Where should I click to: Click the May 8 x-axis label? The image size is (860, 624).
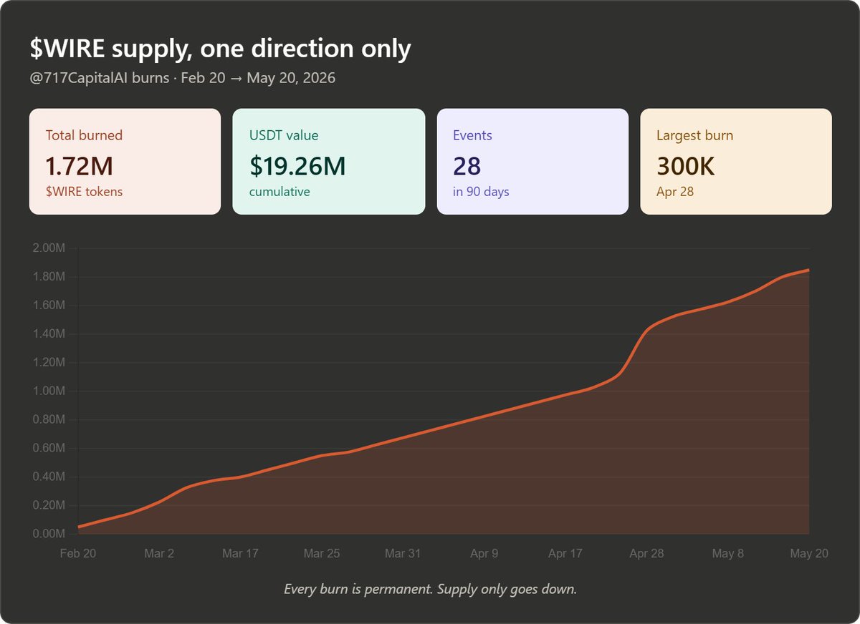tap(728, 554)
